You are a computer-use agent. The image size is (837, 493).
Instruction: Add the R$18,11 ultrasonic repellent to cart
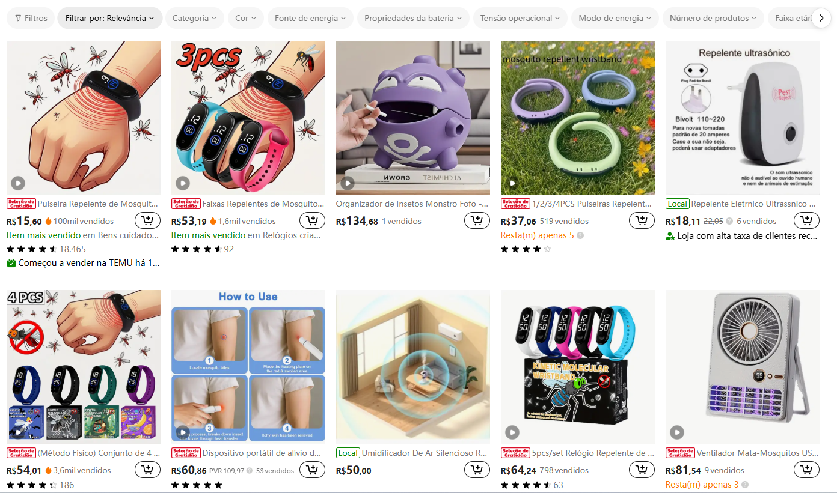pos(806,220)
